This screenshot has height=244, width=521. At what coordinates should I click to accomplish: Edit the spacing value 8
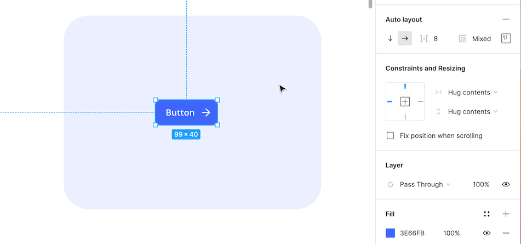tap(436, 39)
